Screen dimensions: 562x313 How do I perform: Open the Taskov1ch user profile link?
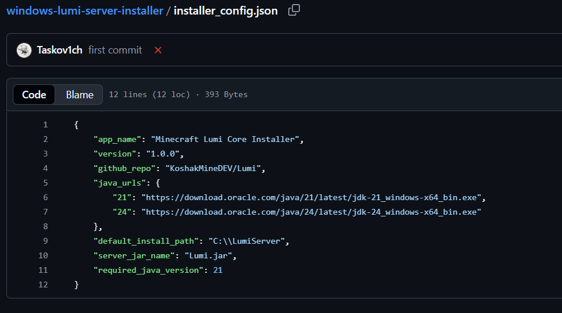(x=60, y=50)
